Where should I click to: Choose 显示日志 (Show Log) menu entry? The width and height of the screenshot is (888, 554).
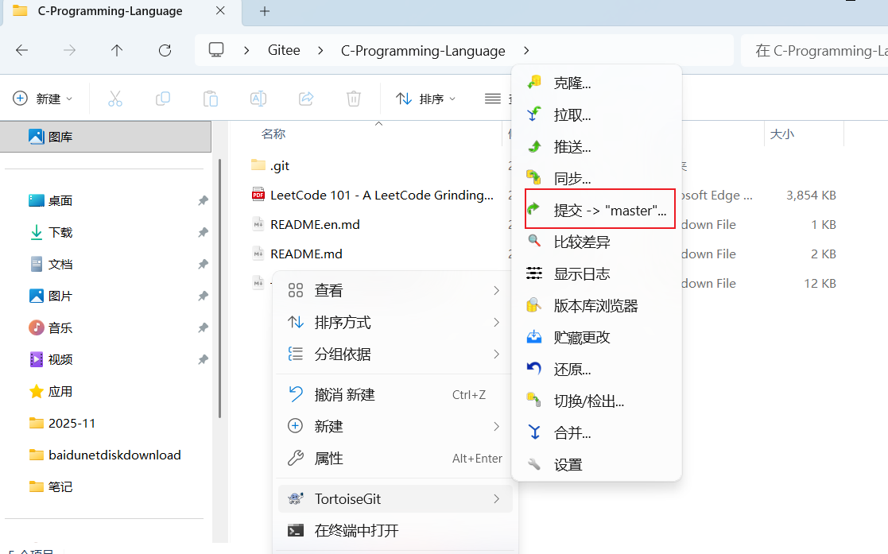(597, 273)
